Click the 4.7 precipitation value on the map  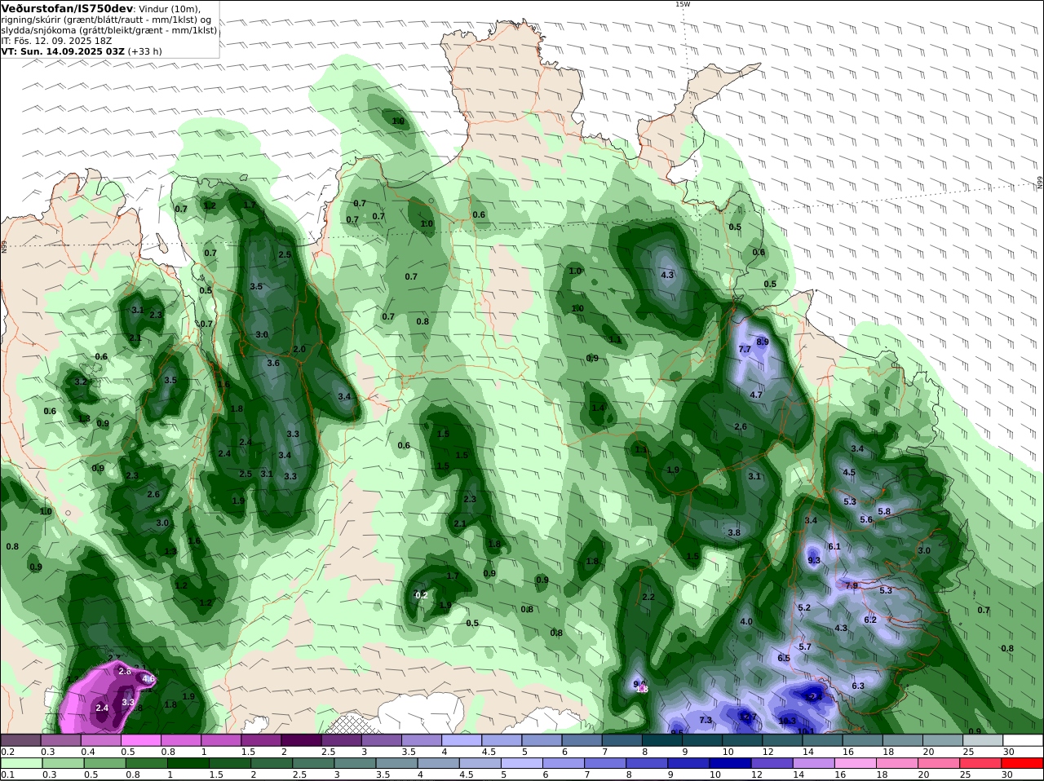point(756,395)
